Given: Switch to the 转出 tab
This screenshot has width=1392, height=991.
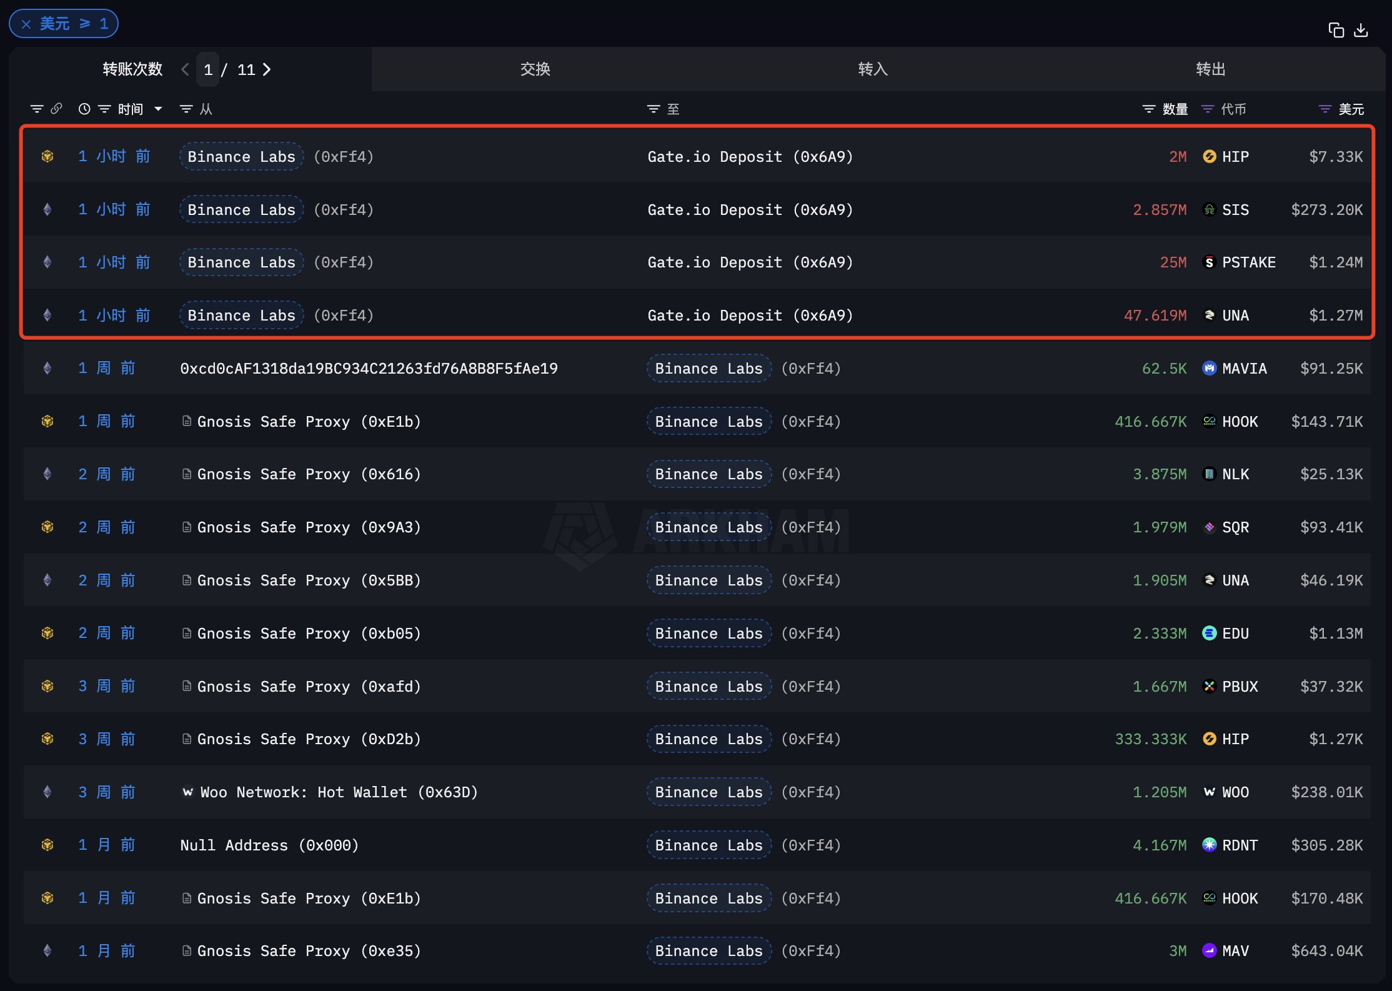Looking at the screenshot, I should point(1210,69).
